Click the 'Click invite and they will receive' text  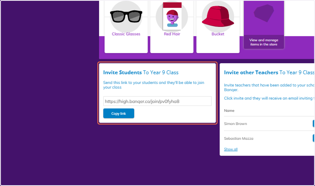(x=269, y=98)
